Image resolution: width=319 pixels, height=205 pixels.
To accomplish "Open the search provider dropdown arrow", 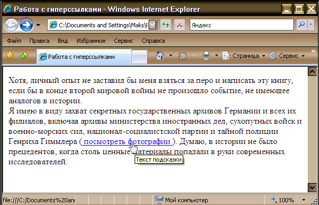I will (x=310, y=25).
